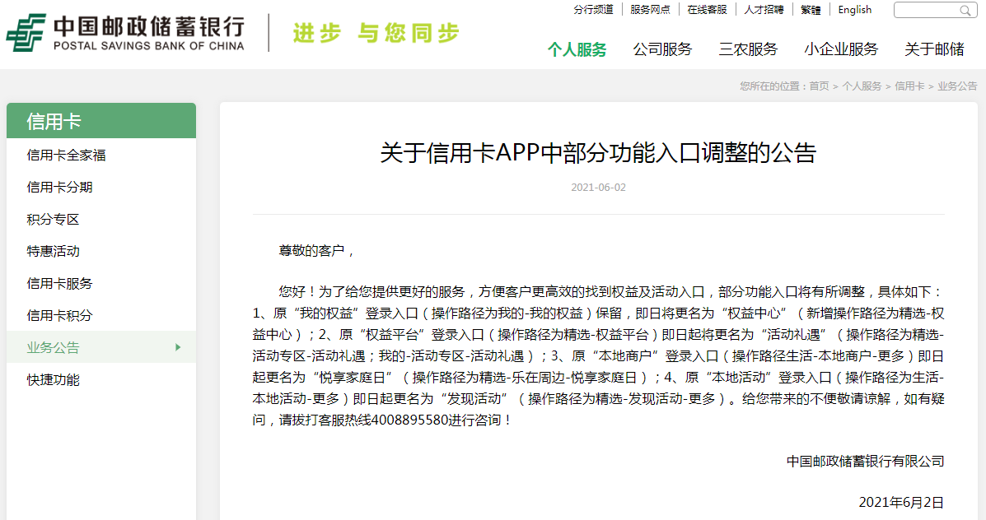
Task: Open 积分专区 in the sidebar
Action: (x=53, y=219)
